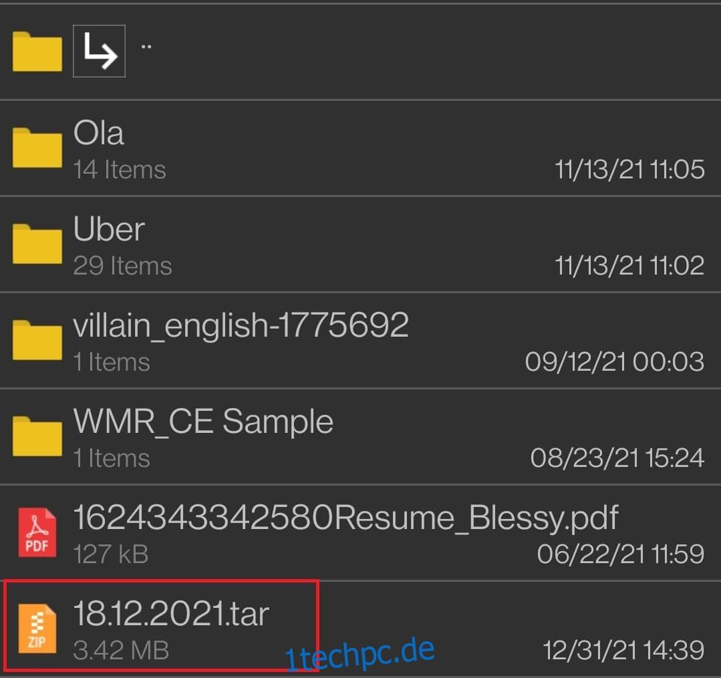The width and height of the screenshot is (721, 678).
Task: Open the Ola folder icon
Action: [37, 148]
